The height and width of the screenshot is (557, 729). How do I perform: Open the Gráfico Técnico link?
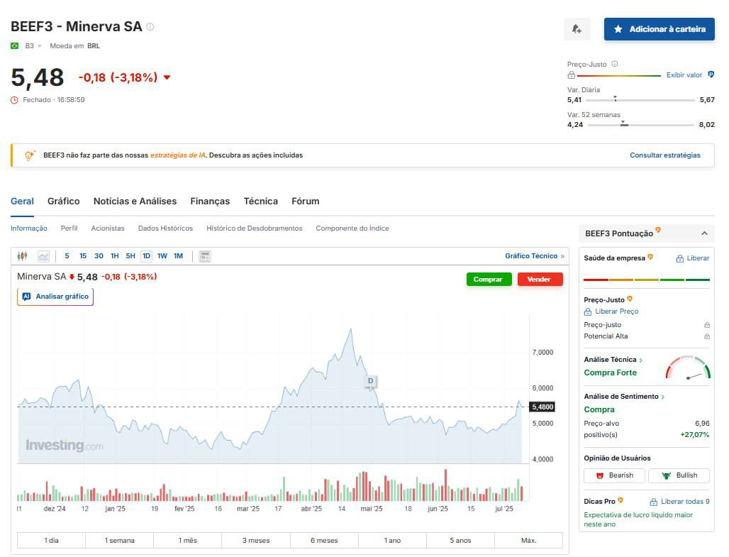535,256
